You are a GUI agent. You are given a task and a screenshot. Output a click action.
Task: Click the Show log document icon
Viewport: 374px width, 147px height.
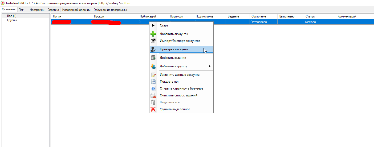click(x=153, y=82)
